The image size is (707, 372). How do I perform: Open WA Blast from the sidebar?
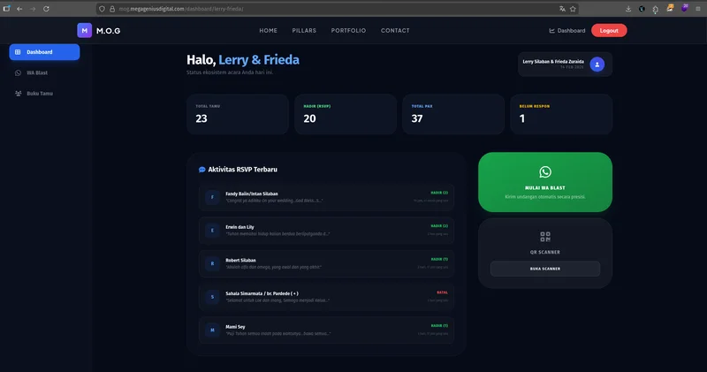click(36, 72)
